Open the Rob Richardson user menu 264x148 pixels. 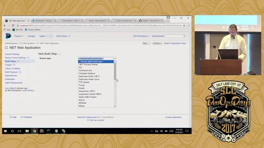tap(141, 36)
